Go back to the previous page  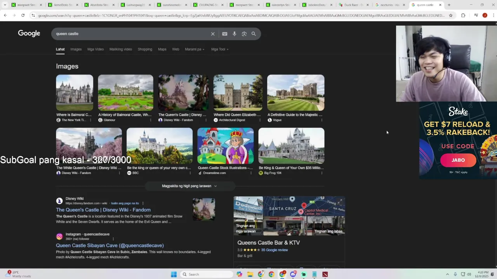(5, 15)
